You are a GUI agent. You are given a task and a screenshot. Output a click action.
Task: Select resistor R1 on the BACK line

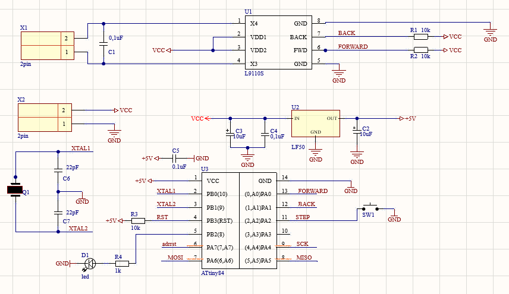pos(420,37)
